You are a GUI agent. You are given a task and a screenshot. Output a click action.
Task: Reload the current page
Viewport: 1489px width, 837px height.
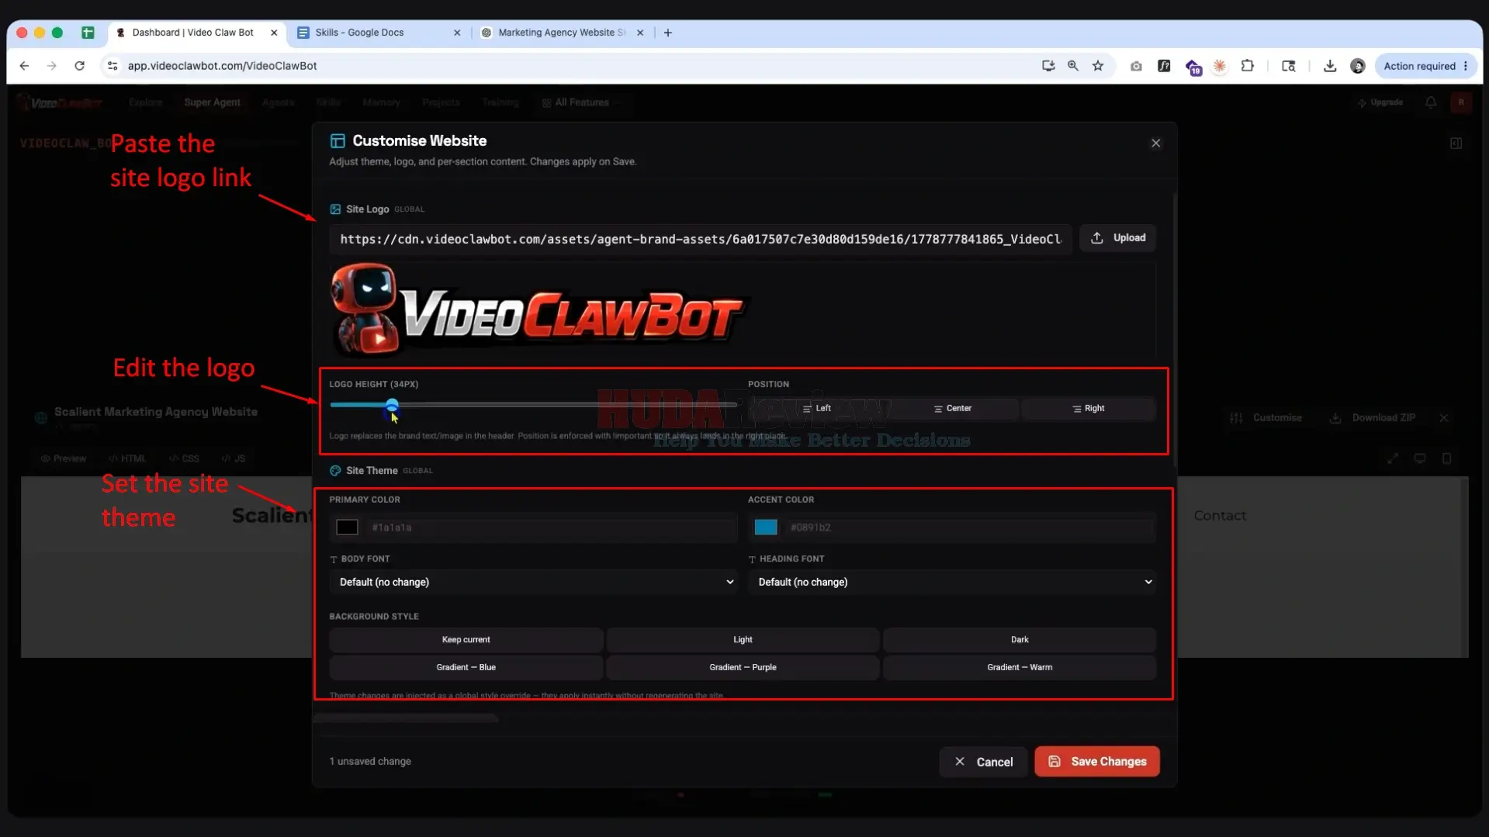pyautogui.click(x=79, y=66)
